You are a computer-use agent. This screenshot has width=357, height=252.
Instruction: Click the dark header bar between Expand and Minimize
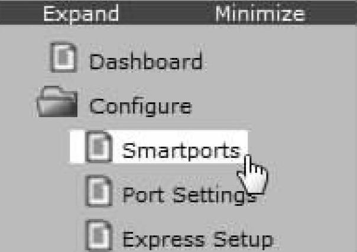167,12
